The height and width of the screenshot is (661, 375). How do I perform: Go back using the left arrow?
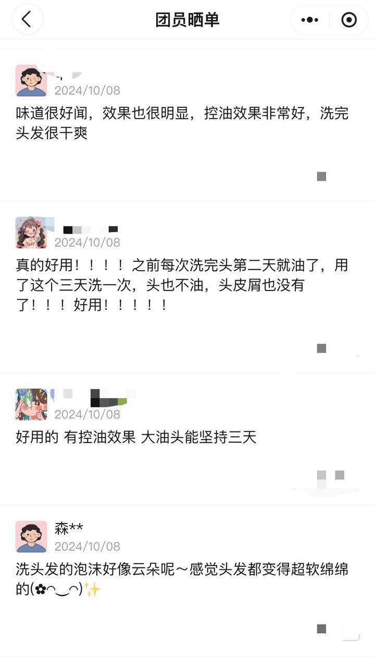27,19
